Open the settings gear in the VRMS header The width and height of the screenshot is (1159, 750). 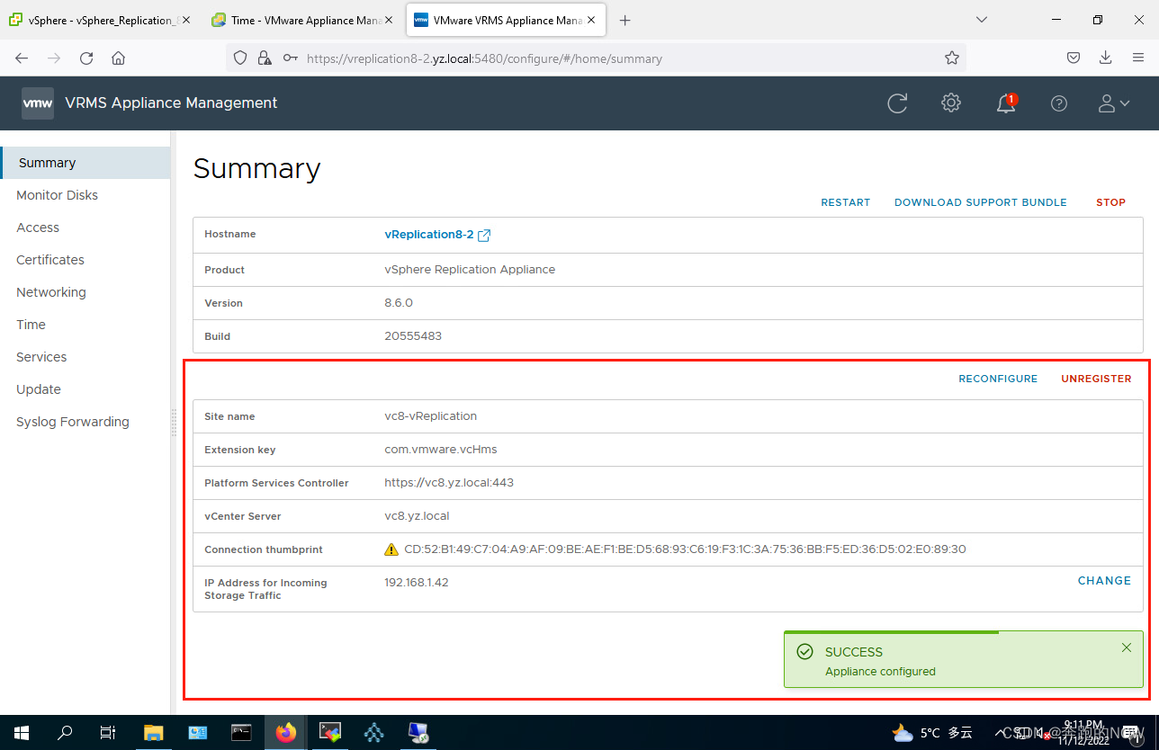point(951,103)
